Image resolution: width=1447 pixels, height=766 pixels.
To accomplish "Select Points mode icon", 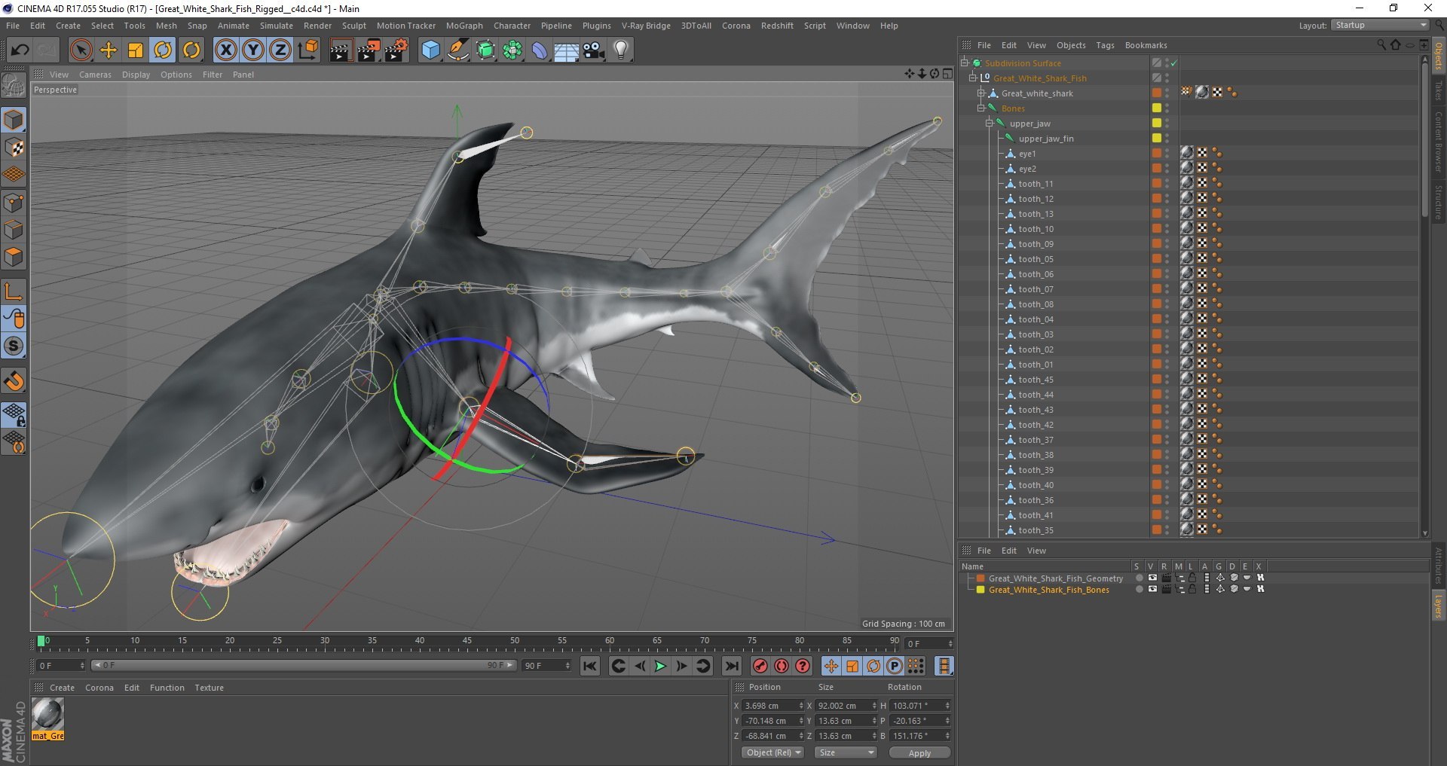I will coord(14,203).
